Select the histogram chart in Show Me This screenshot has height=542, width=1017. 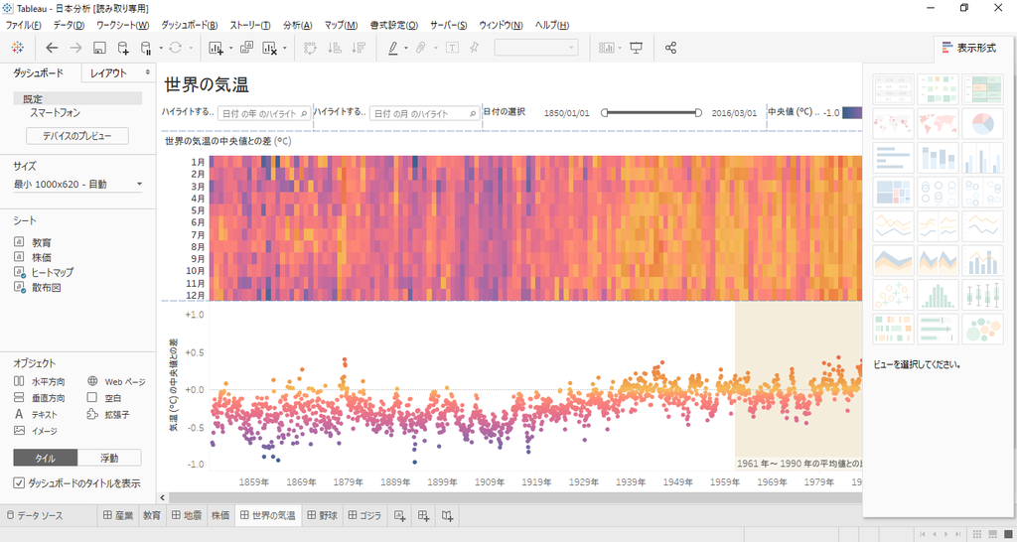[938, 295]
